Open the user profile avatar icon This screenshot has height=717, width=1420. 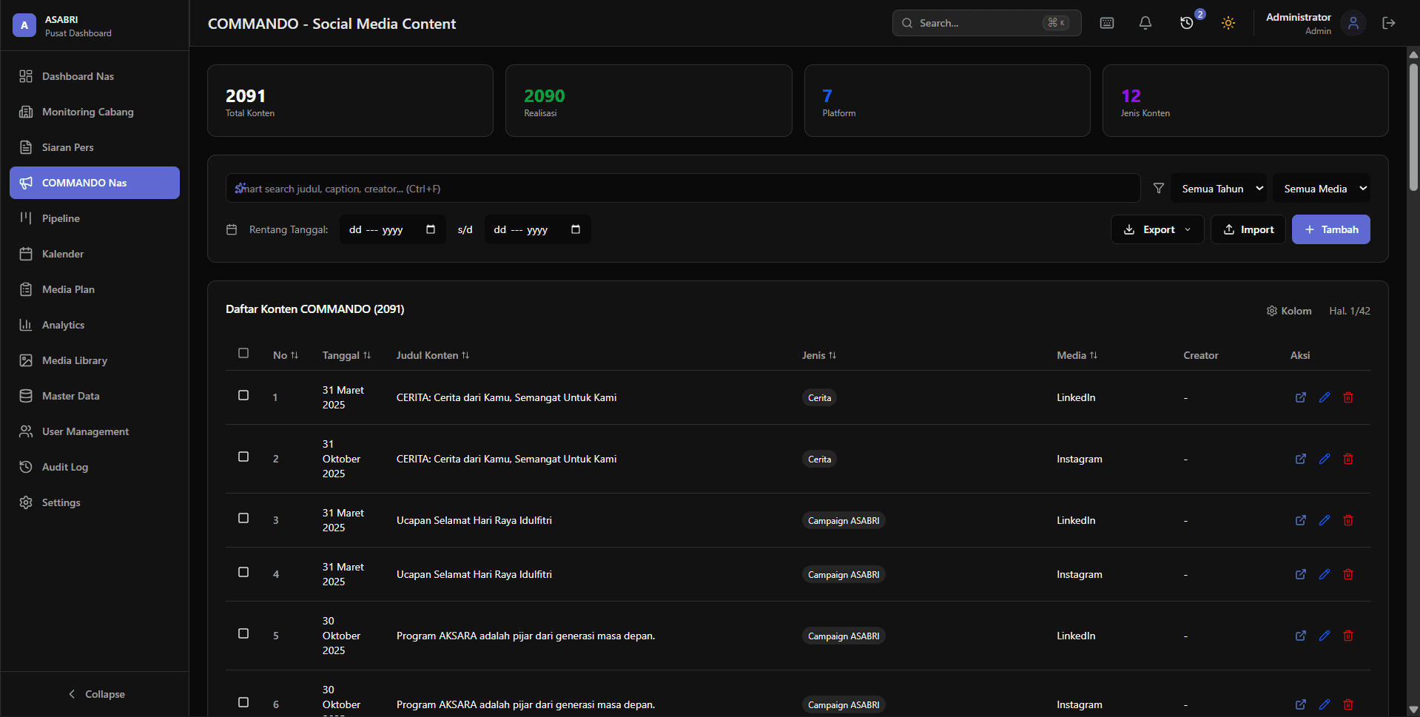(x=1353, y=23)
